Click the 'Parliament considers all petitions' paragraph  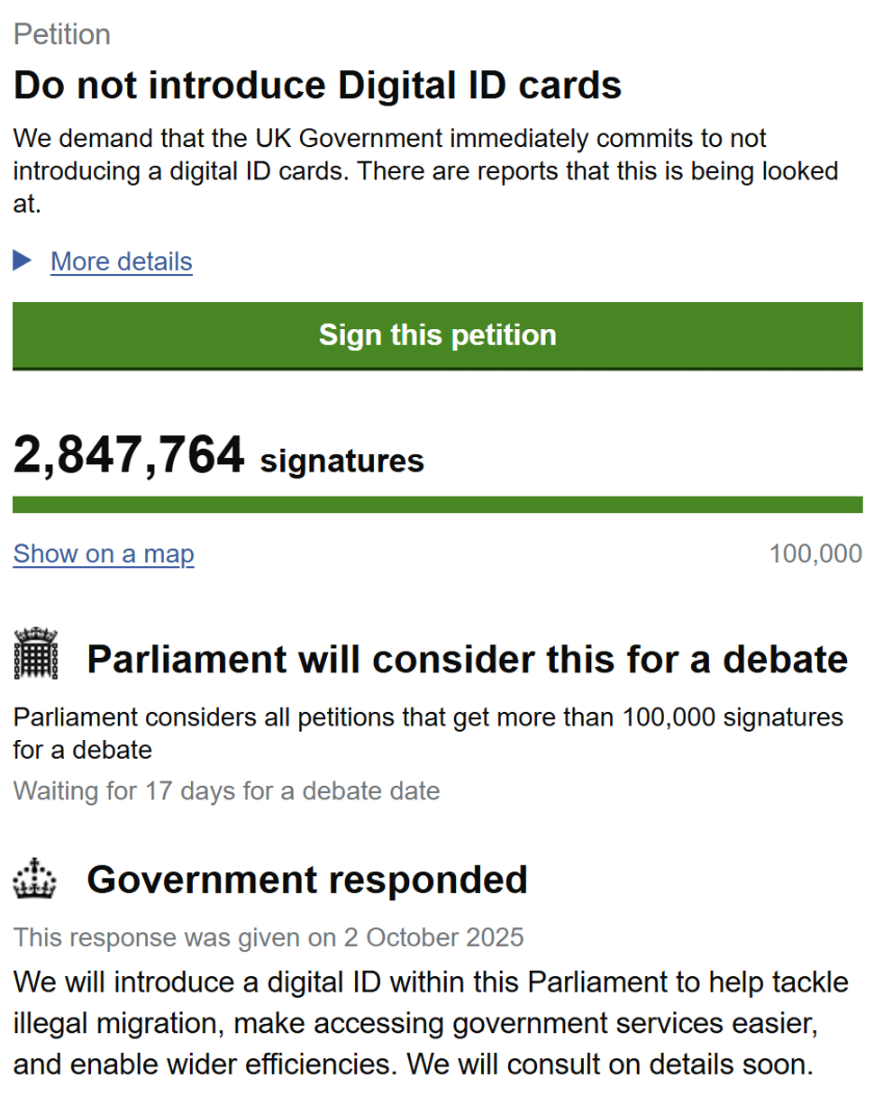tap(428, 733)
